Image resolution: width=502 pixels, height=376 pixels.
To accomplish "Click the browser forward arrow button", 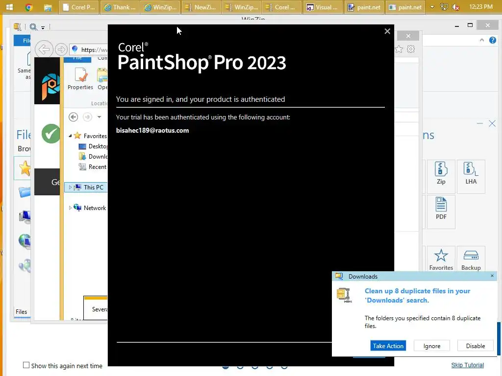I will pos(61,49).
